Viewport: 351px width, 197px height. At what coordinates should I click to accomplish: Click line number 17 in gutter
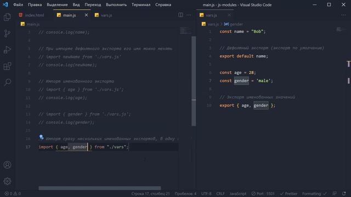point(28,147)
